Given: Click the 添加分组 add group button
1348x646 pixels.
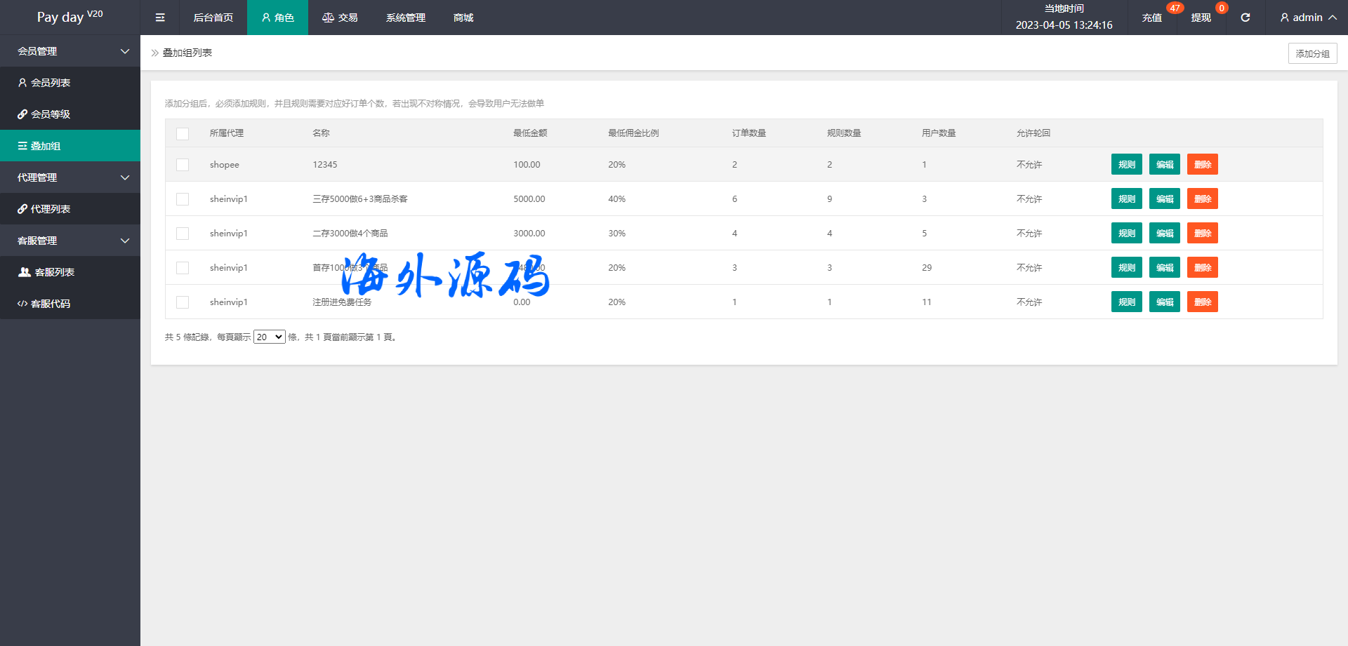Looking at the screenshot, I should click(x=1312, y=53).
